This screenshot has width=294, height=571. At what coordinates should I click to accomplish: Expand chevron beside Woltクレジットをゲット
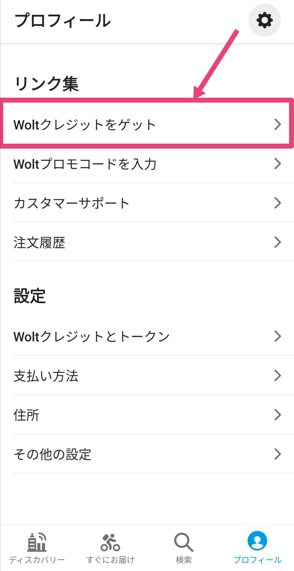click(277, 124)
